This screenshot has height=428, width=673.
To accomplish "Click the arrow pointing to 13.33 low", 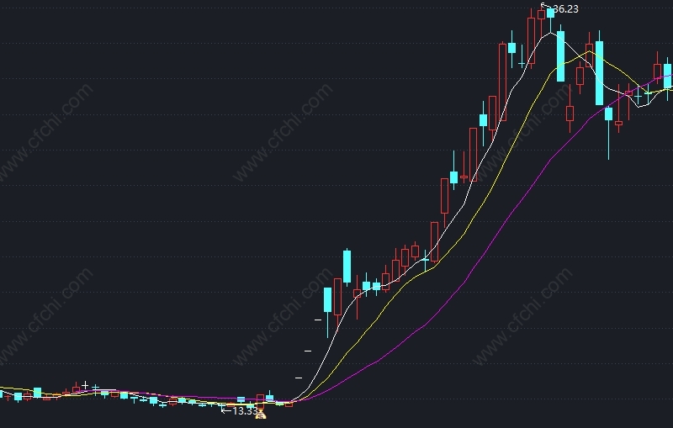I will (225, 410).
